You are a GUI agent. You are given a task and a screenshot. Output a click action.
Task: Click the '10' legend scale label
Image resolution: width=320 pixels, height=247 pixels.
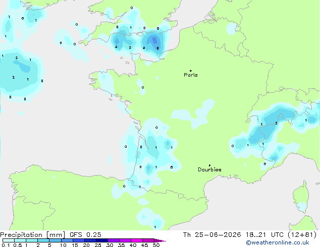(x=63, y=245)
